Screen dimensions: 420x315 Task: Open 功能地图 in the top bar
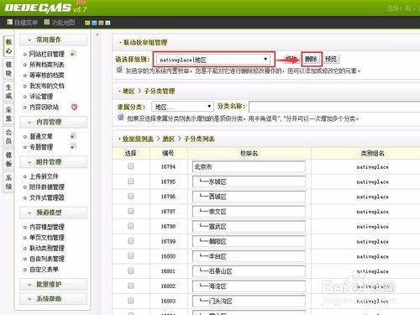click(x=60, y=23)
